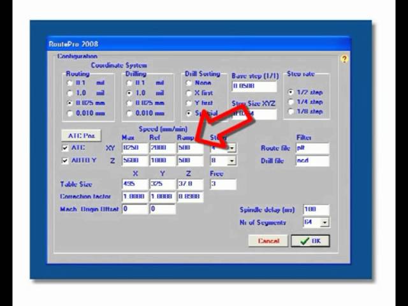The width and height of the screenshot is (408, 306).
Task: Toggle the ATC checkbox
Action: (65, 148)
